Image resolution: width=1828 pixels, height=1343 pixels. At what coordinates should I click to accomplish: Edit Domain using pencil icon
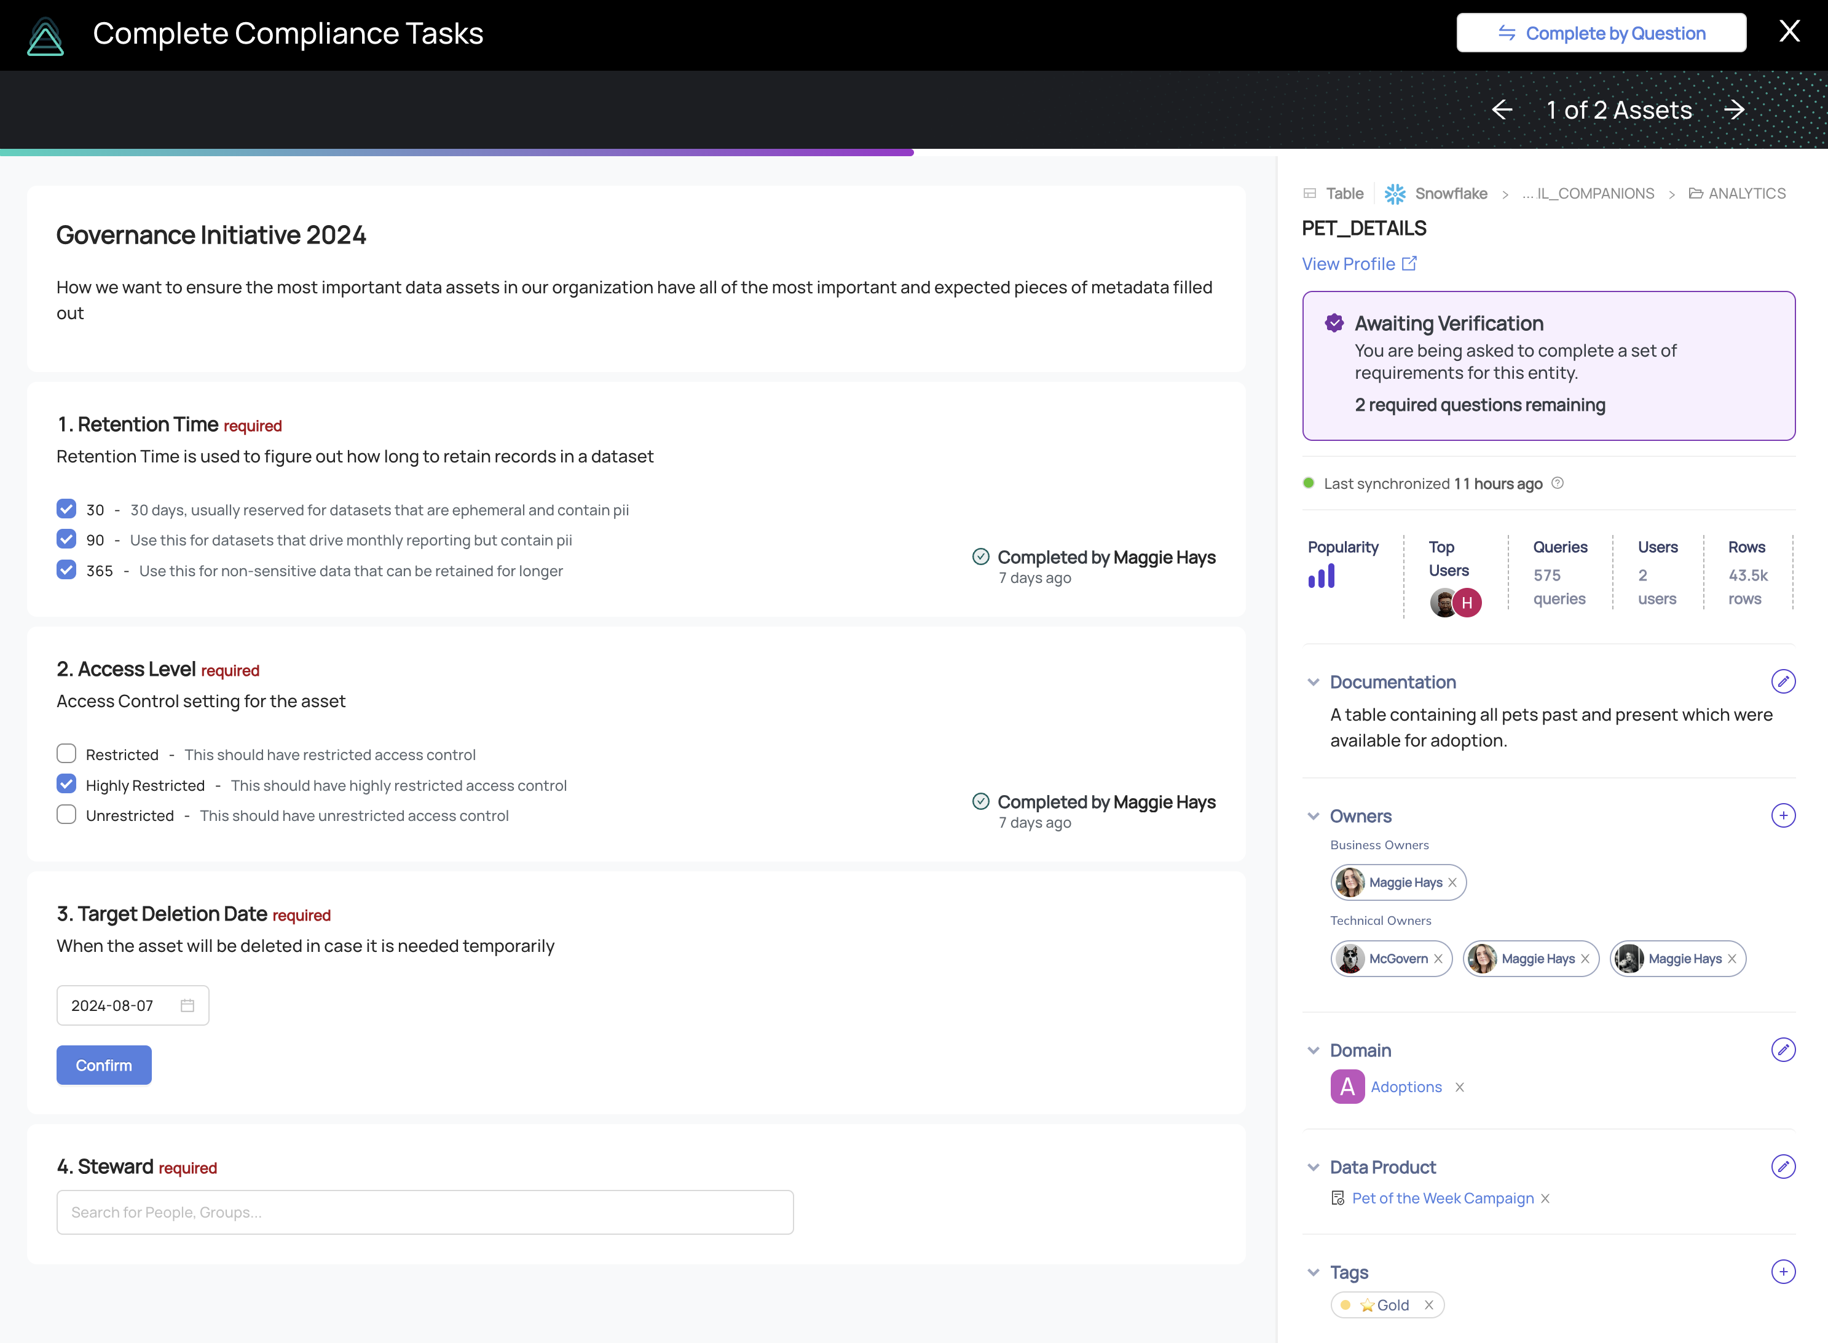[1783, 1050]
